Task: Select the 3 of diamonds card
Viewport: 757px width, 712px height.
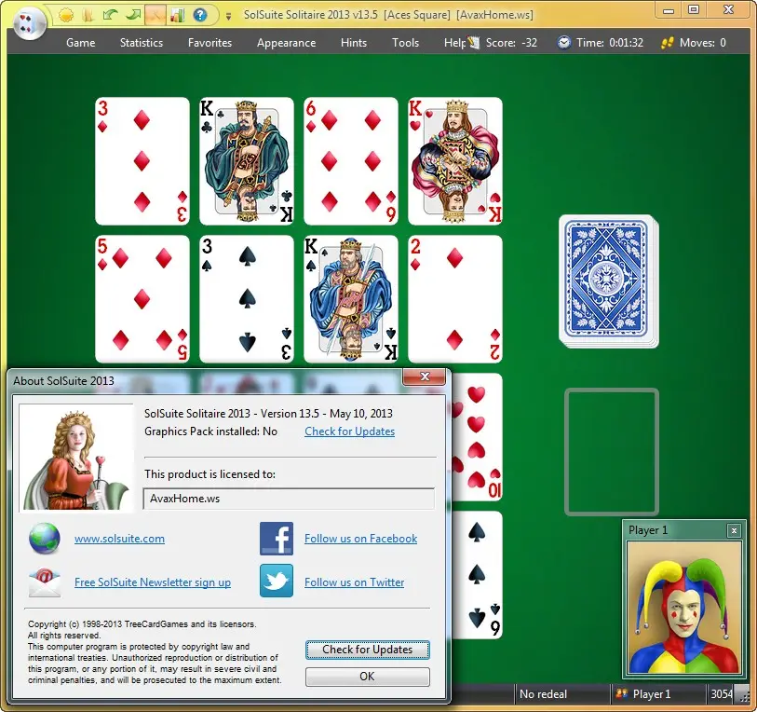Action: [142, 161]
